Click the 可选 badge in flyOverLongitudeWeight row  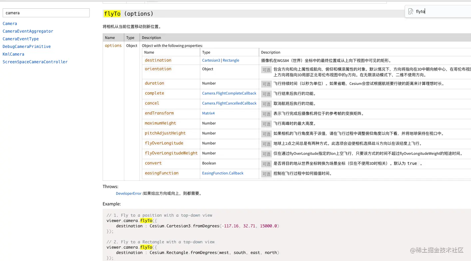pos(266,154)
